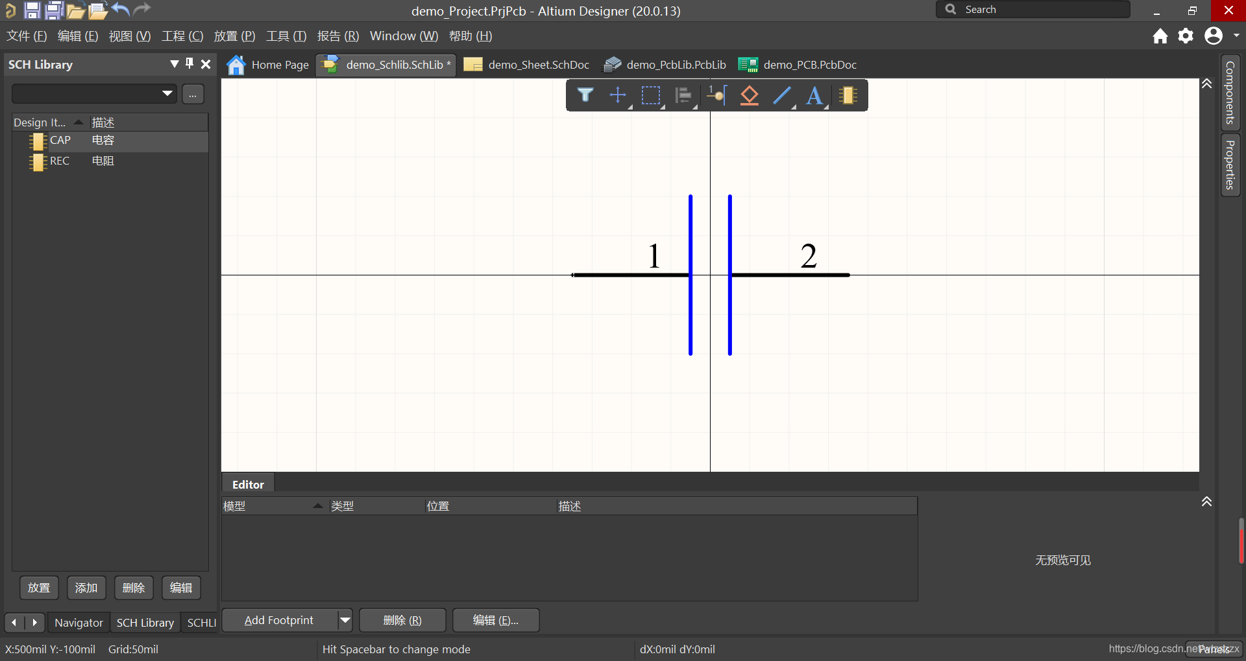This screenshot has height=661, width=1246.
Task: Switch to demo_PcbLib.PcbLib tab
Action: point(665,65)
